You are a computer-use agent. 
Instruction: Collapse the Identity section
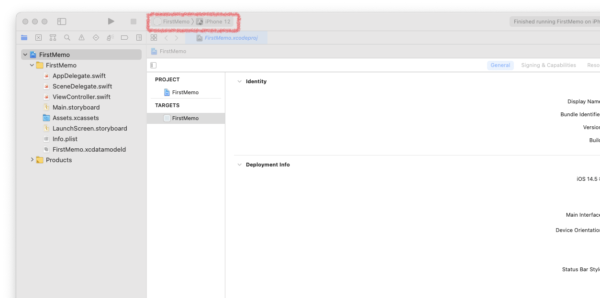(240, 81)
